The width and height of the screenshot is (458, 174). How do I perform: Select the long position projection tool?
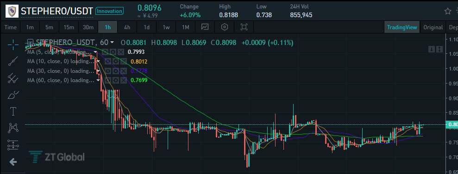click(13, 145)
